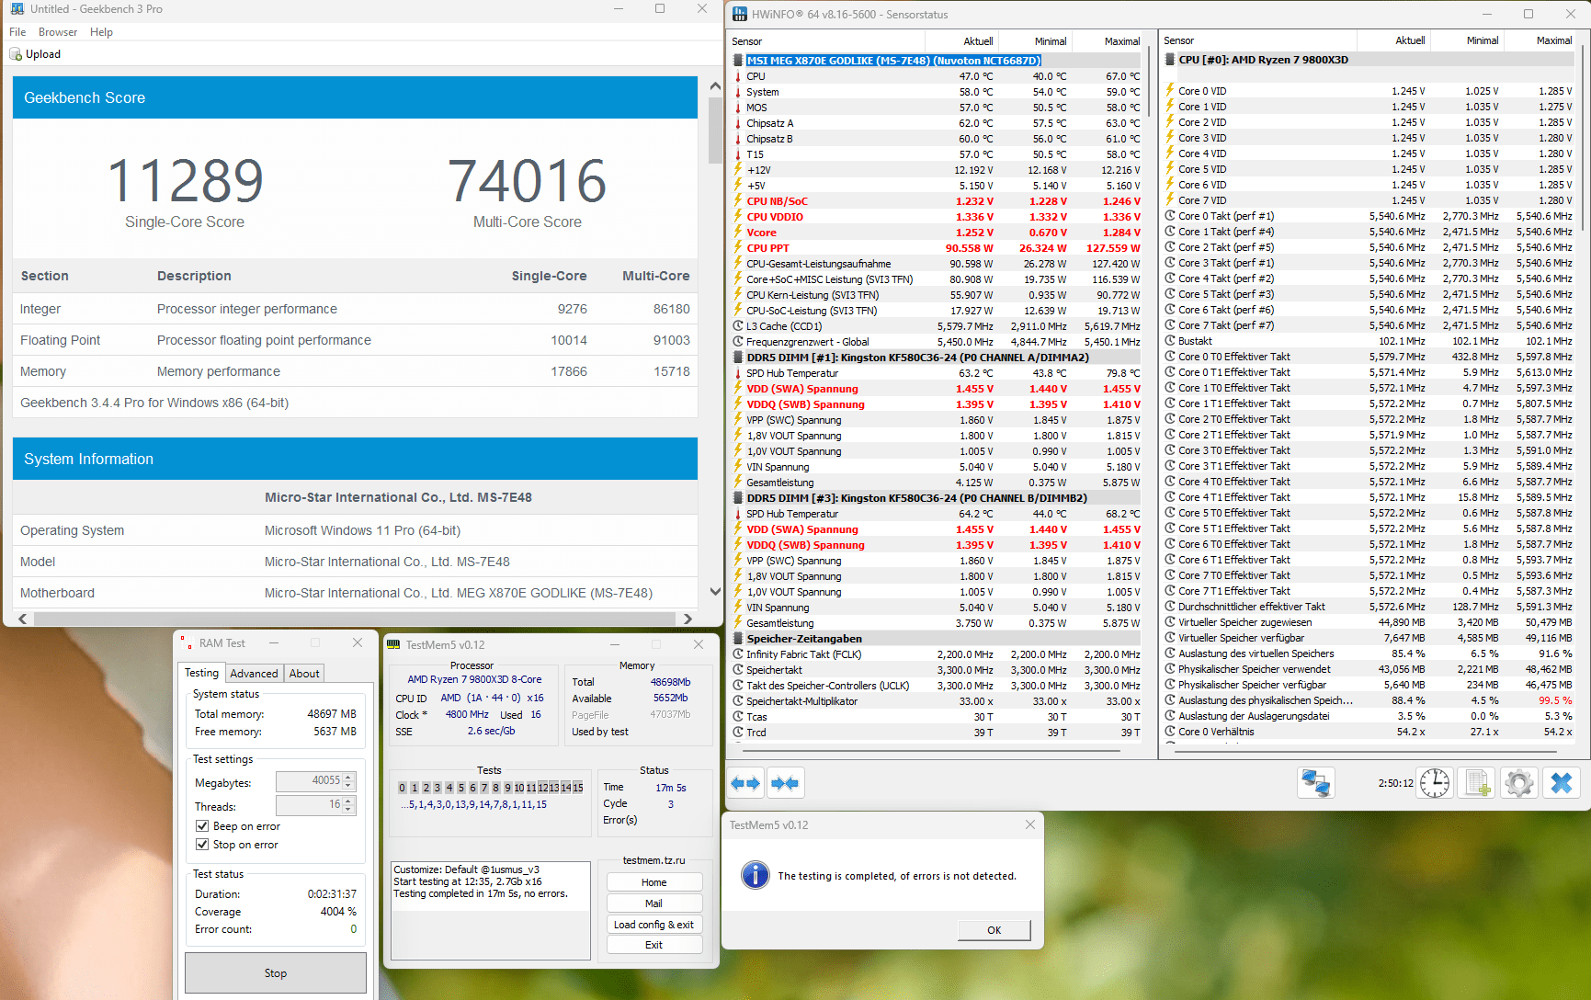Close sensors with HWiNFO blue X icon
The width and height of the screenshot is (1591, 1000).
coord(1562,783)
